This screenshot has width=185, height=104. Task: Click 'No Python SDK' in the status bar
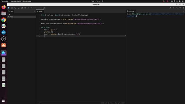point(120,103)
